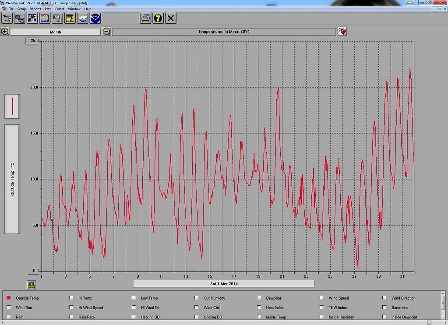Enable the Hi Temp checkbox
This screenshot has height=325, width=448.
pyautogui.click(x=71, y=298)
